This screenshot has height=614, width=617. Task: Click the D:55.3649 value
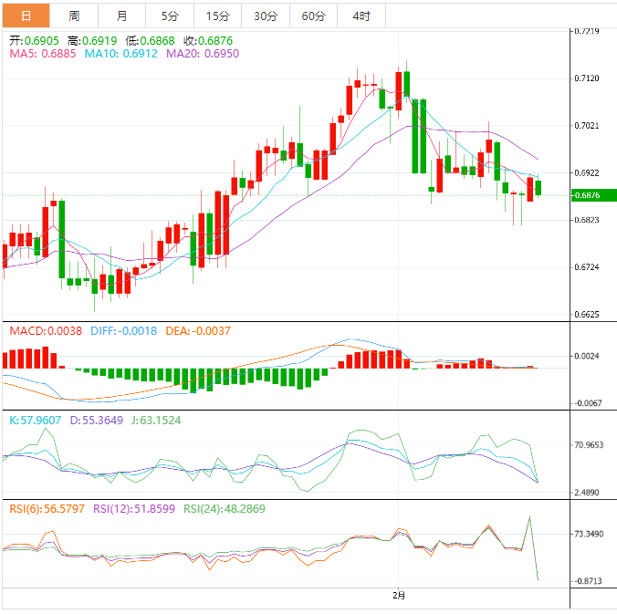[97, 421]
